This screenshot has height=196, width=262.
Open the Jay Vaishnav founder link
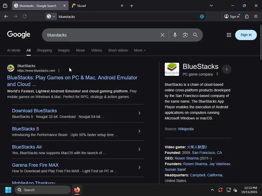[x=220, y=164]
